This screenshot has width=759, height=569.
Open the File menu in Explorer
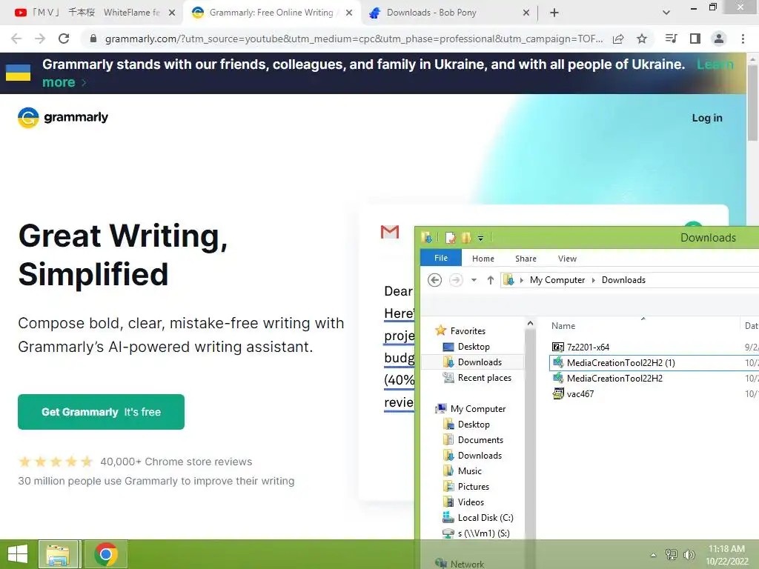click(441, 258)
